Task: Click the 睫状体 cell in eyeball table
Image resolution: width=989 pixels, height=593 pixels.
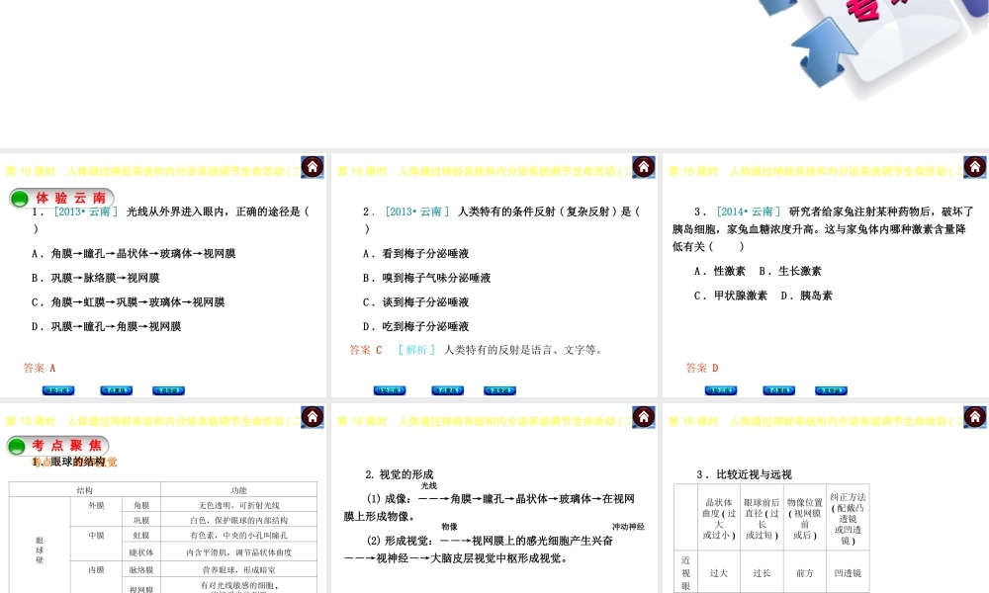Action: 141,552
